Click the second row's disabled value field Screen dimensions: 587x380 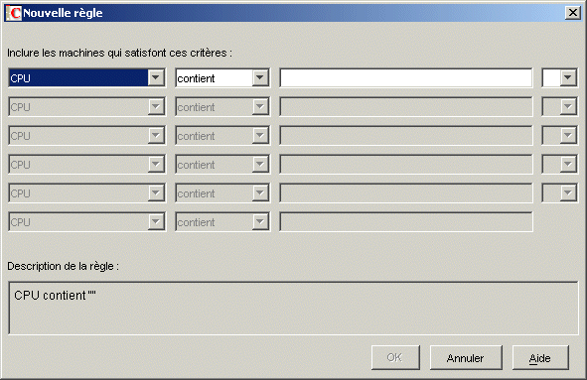pos(406,106)
